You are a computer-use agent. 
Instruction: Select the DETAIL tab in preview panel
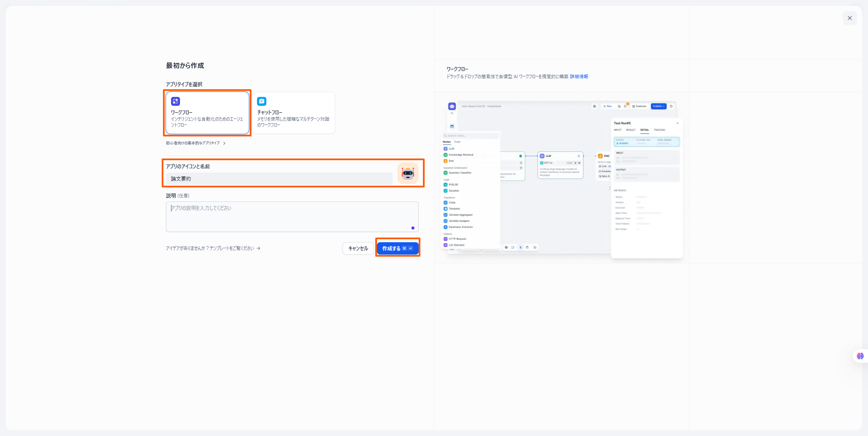pos(645,130)
